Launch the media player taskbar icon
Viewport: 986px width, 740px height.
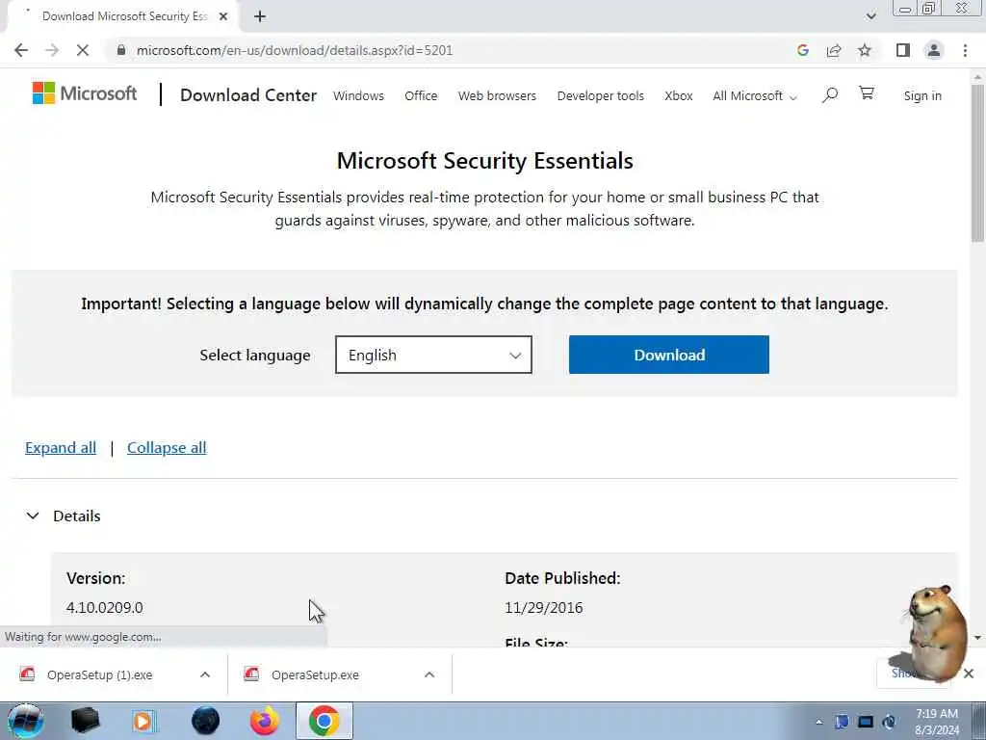143,721
